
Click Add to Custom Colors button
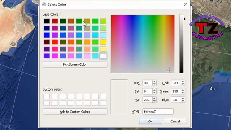point(75,112)
